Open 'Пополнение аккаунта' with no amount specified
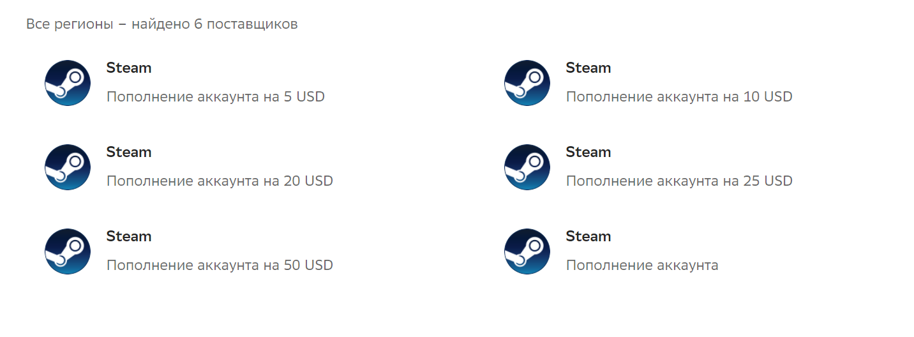Image resolution: width=914 pixels, height=337 pixels. [641, 266]
